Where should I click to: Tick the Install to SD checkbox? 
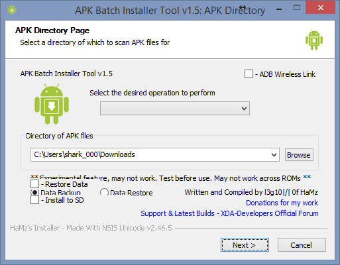34,200
